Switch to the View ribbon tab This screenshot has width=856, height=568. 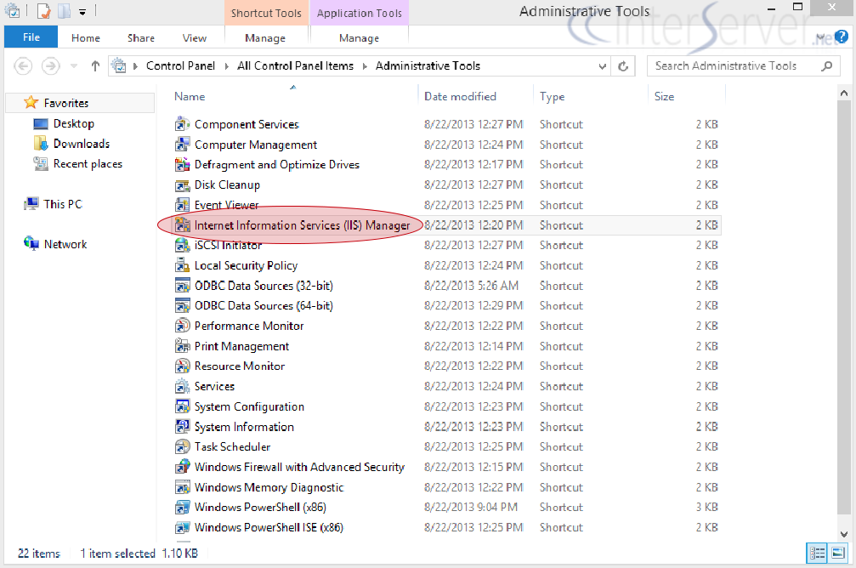(x=195, y=37)
